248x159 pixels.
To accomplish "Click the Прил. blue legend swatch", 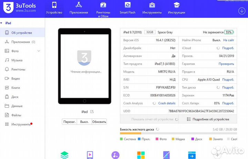I will pyautogui.click(x=139, y=139).
